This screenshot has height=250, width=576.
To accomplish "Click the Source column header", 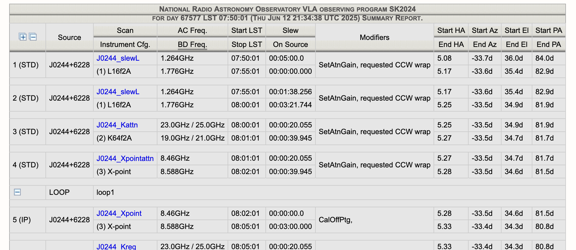I will pyautogui.click(x=69, y=37).
